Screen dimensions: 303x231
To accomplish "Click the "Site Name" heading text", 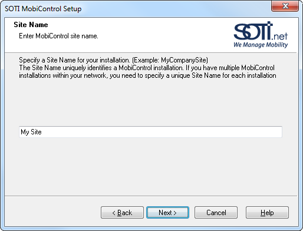I will (31, 25).
